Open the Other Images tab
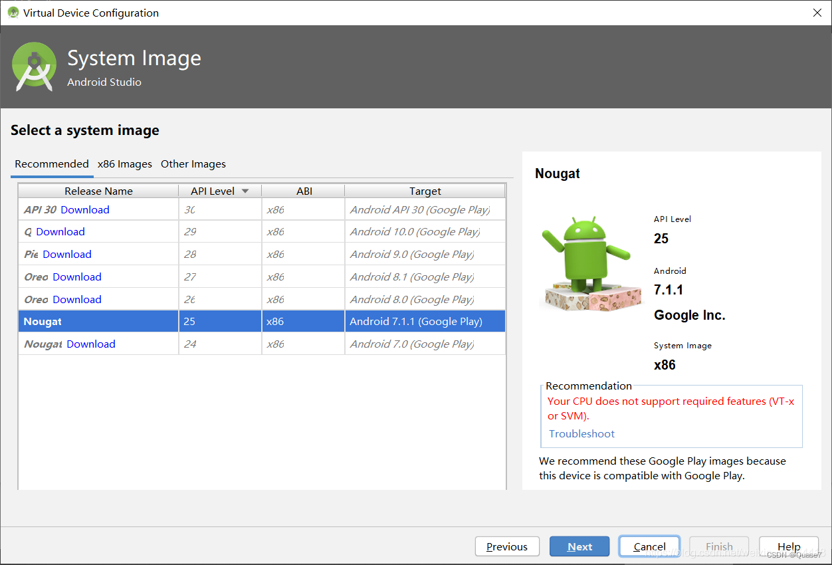832x565 pixels. [x=193, y=164]
